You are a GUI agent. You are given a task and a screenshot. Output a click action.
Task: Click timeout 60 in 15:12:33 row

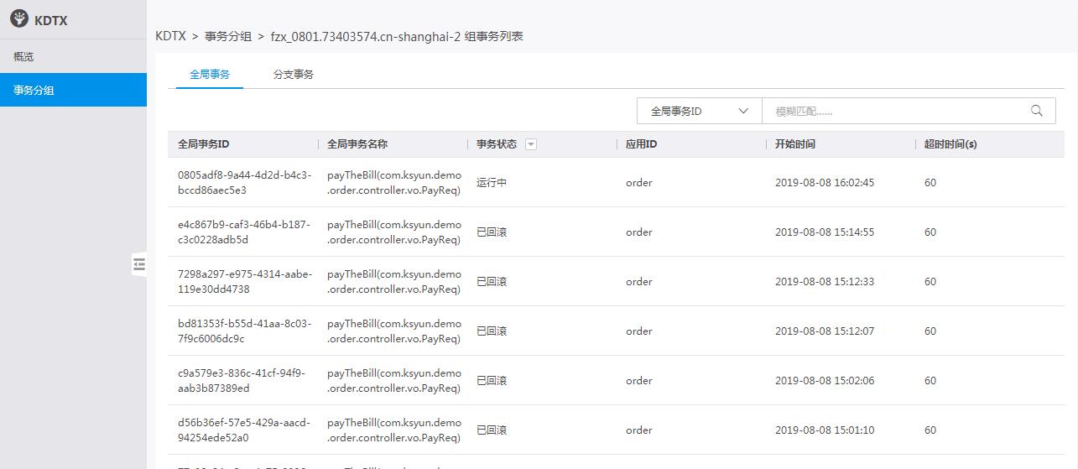(930, 282)
